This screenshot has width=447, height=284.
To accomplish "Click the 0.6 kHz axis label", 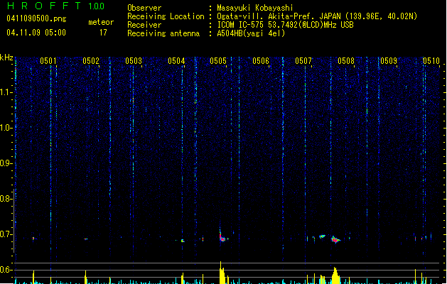I will 6,270.
